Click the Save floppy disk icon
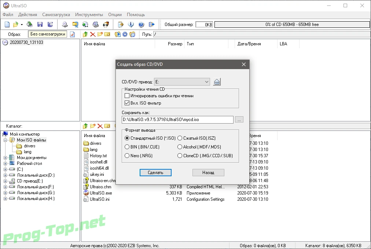Screen dimensions: 371x249 point(40,24)
